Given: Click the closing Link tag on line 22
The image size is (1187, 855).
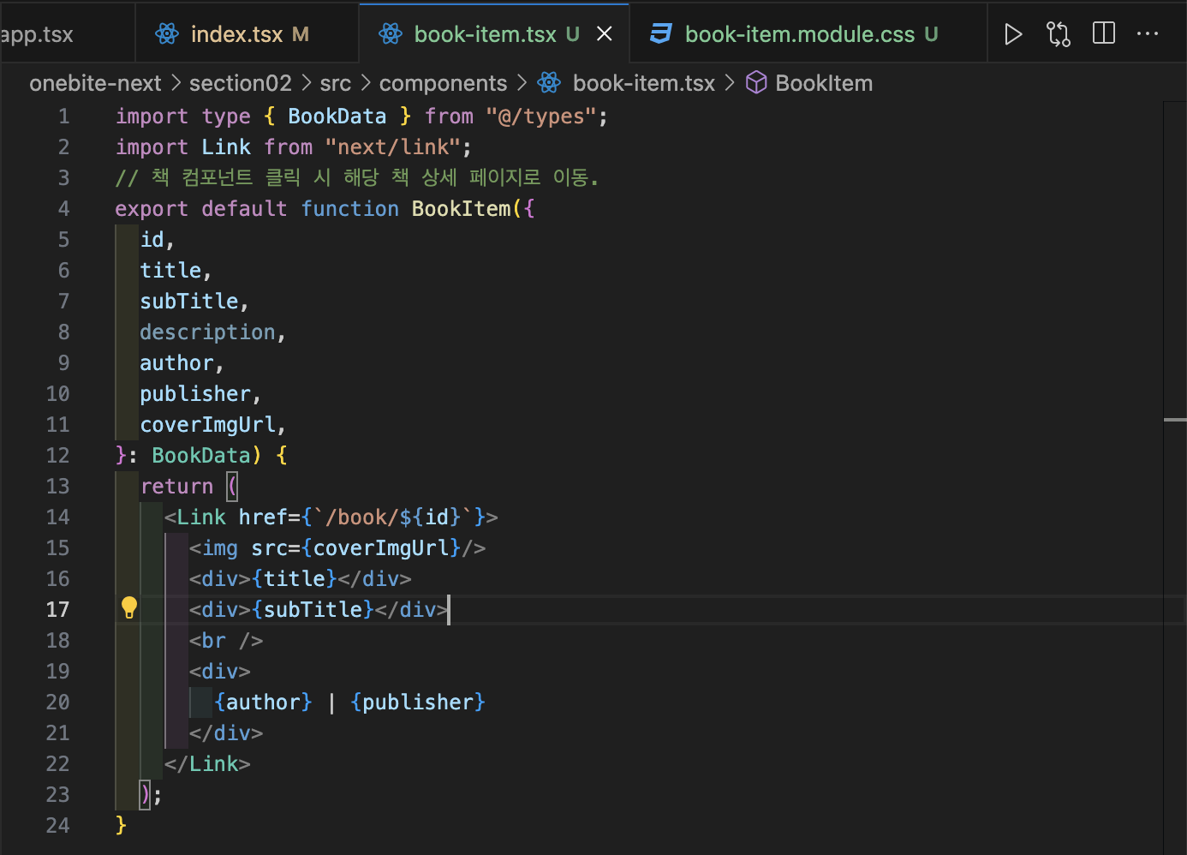Looking at the screenshot, I should 207,764.
